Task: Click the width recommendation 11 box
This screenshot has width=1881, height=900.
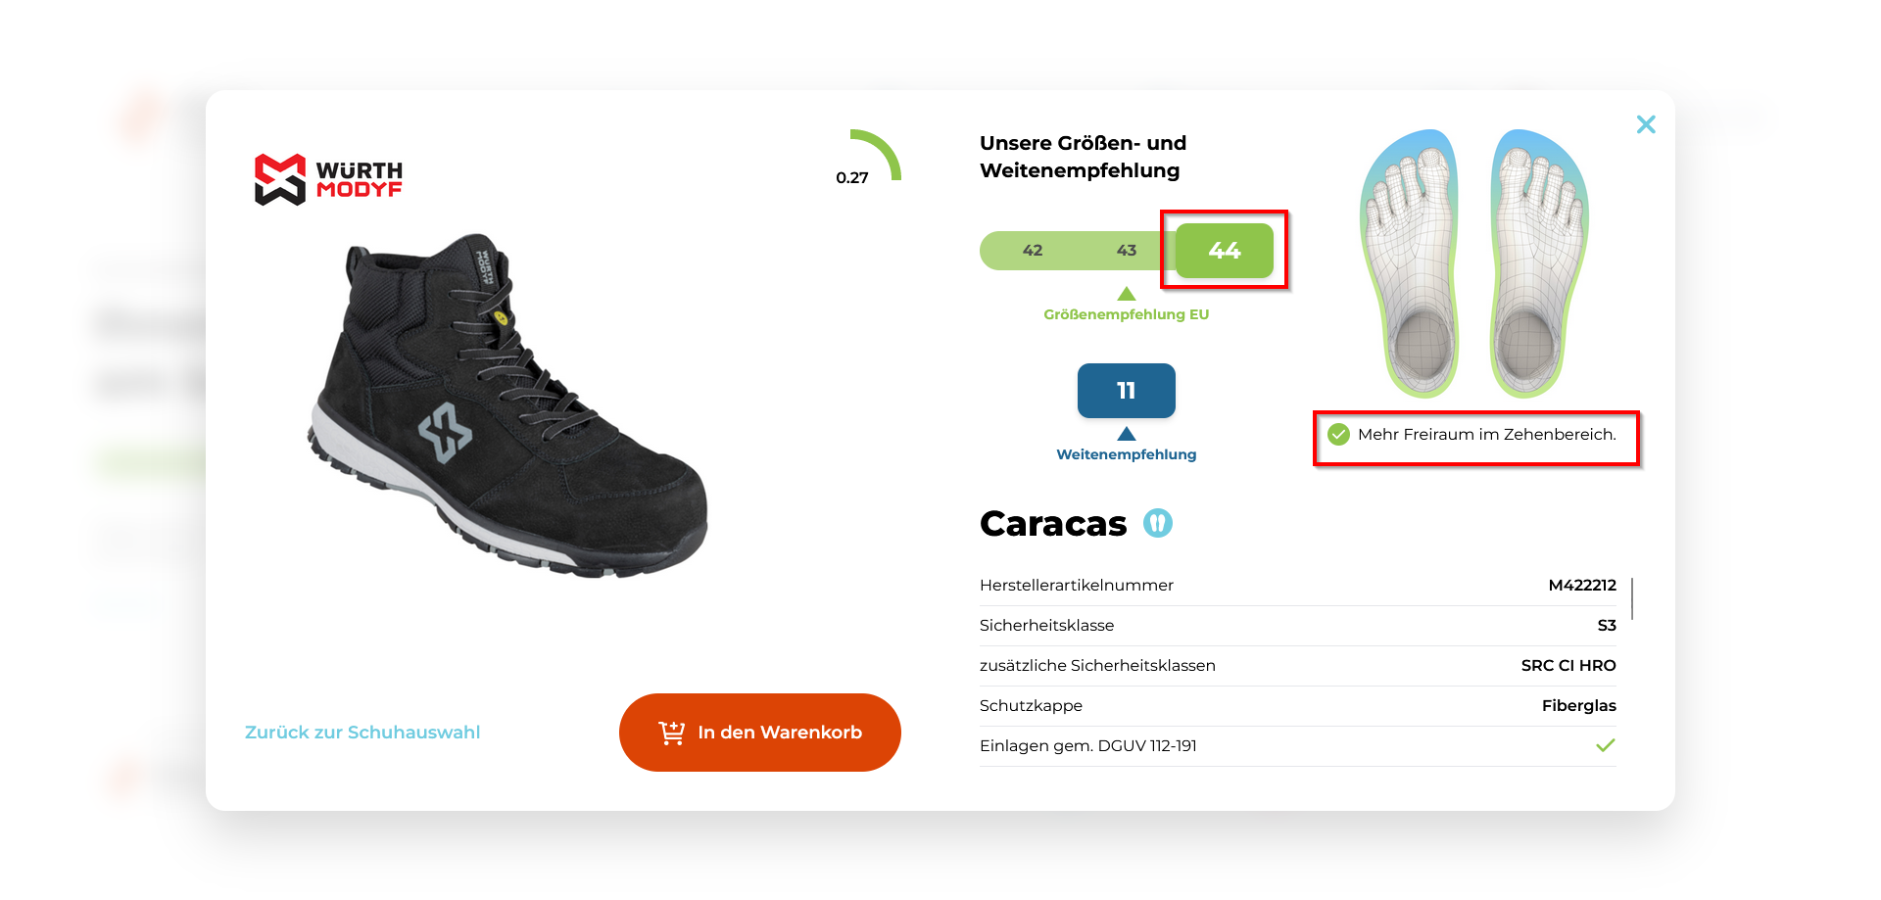Action: click(x=1127, y=391)
